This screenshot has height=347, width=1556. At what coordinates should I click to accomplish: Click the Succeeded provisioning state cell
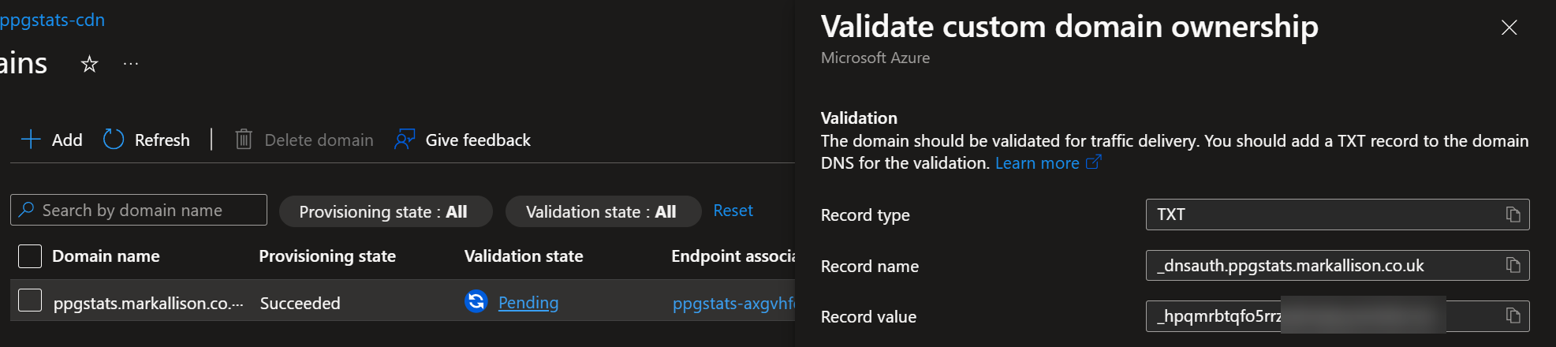(x=300, y=304)
